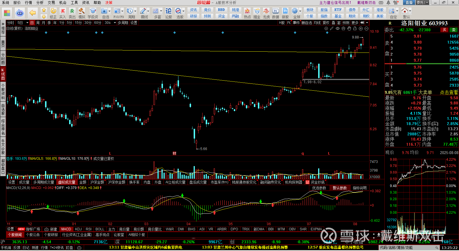Expand the 画线 drawing dropdown arrow

[x=148, y=11]
